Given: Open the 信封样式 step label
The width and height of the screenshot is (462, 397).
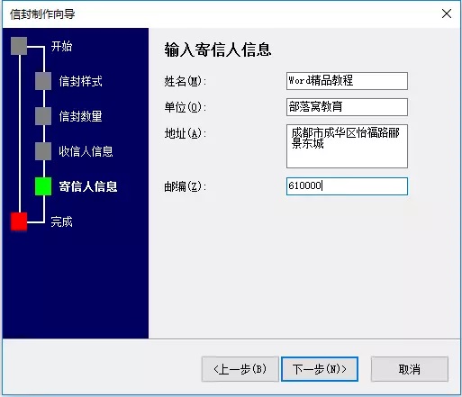Looking at the screenshot, I should tap(80, 81).
